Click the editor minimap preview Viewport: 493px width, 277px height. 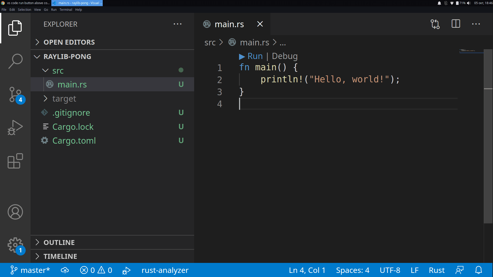pyautogui.click(x=471, y=51)
